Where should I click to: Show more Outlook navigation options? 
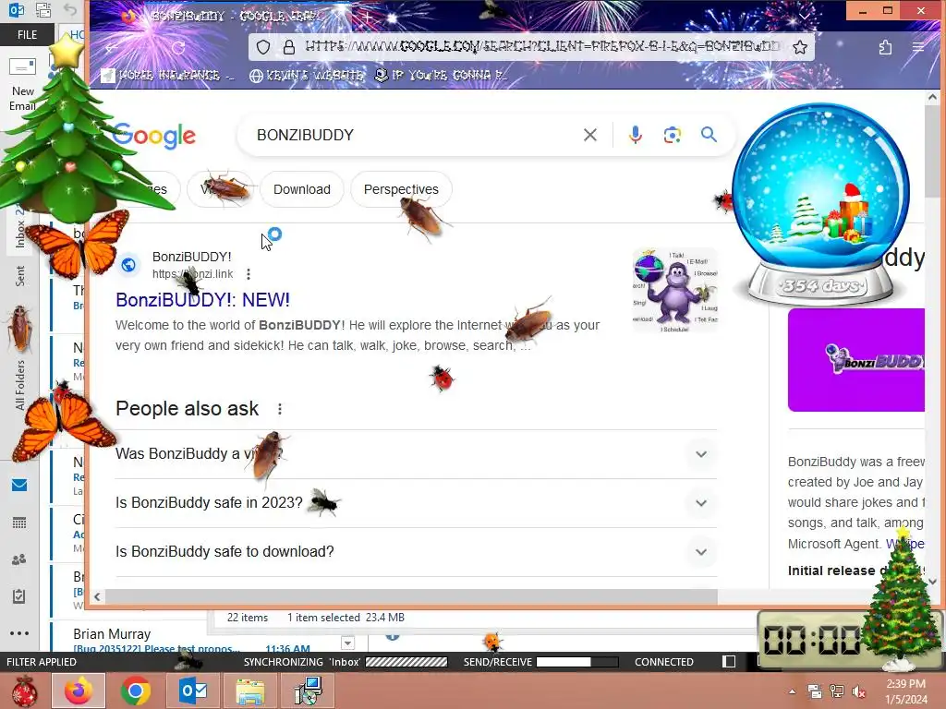click(x=19, y=633)
